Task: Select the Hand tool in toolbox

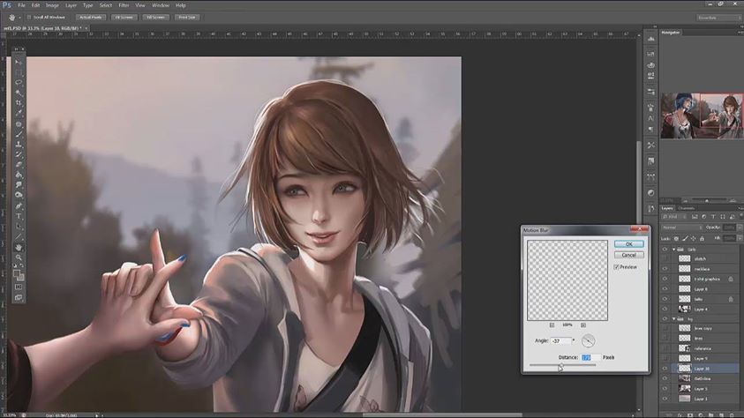Action: coord(19,248)
